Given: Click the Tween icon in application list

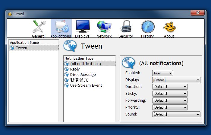Looking at the screenshot, I should (12, 48).
